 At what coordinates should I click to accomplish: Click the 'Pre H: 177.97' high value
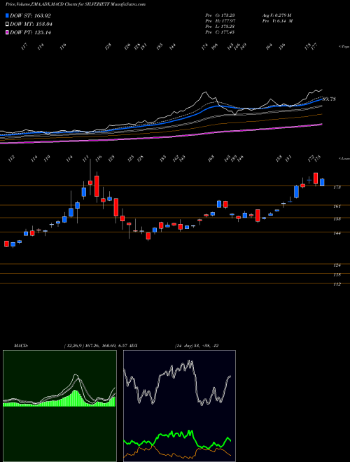pyautogui.click(x=220, y=21)
